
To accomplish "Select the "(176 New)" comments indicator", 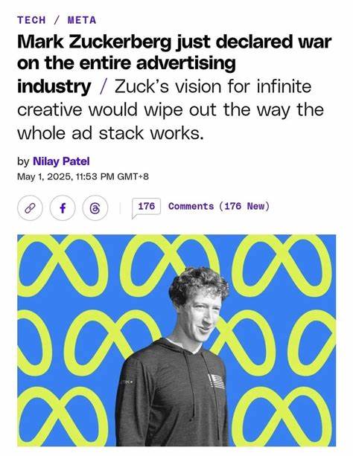I will point(244,206).
